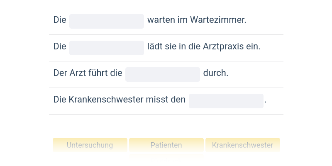Click the word 'führt' in third sentence

pos(98,73)
